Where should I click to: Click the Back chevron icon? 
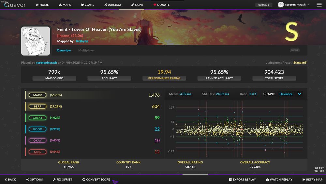click(x=6, y=179)
